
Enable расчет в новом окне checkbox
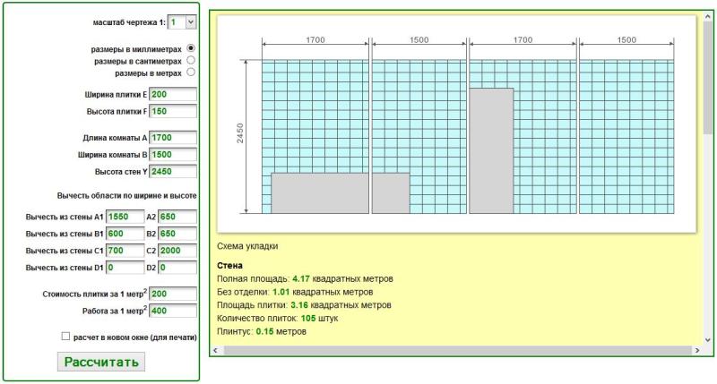click(65, 337)
